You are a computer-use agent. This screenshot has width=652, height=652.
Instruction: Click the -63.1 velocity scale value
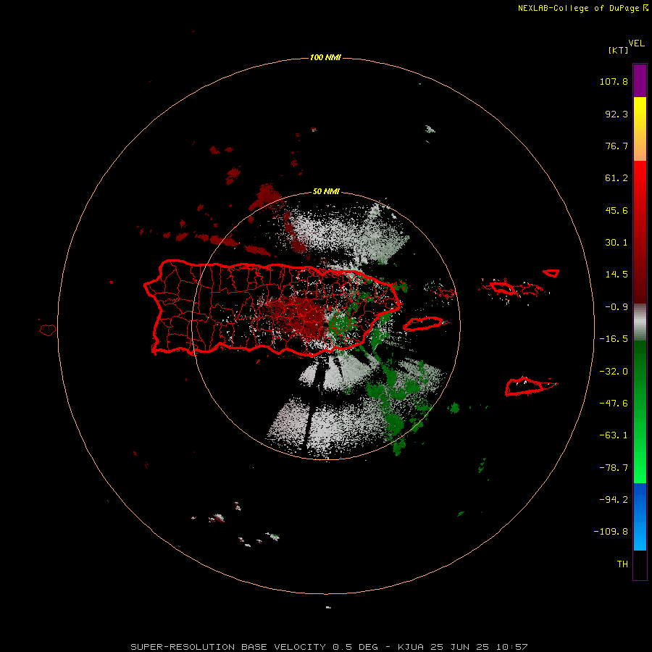(x=614, y=435)
